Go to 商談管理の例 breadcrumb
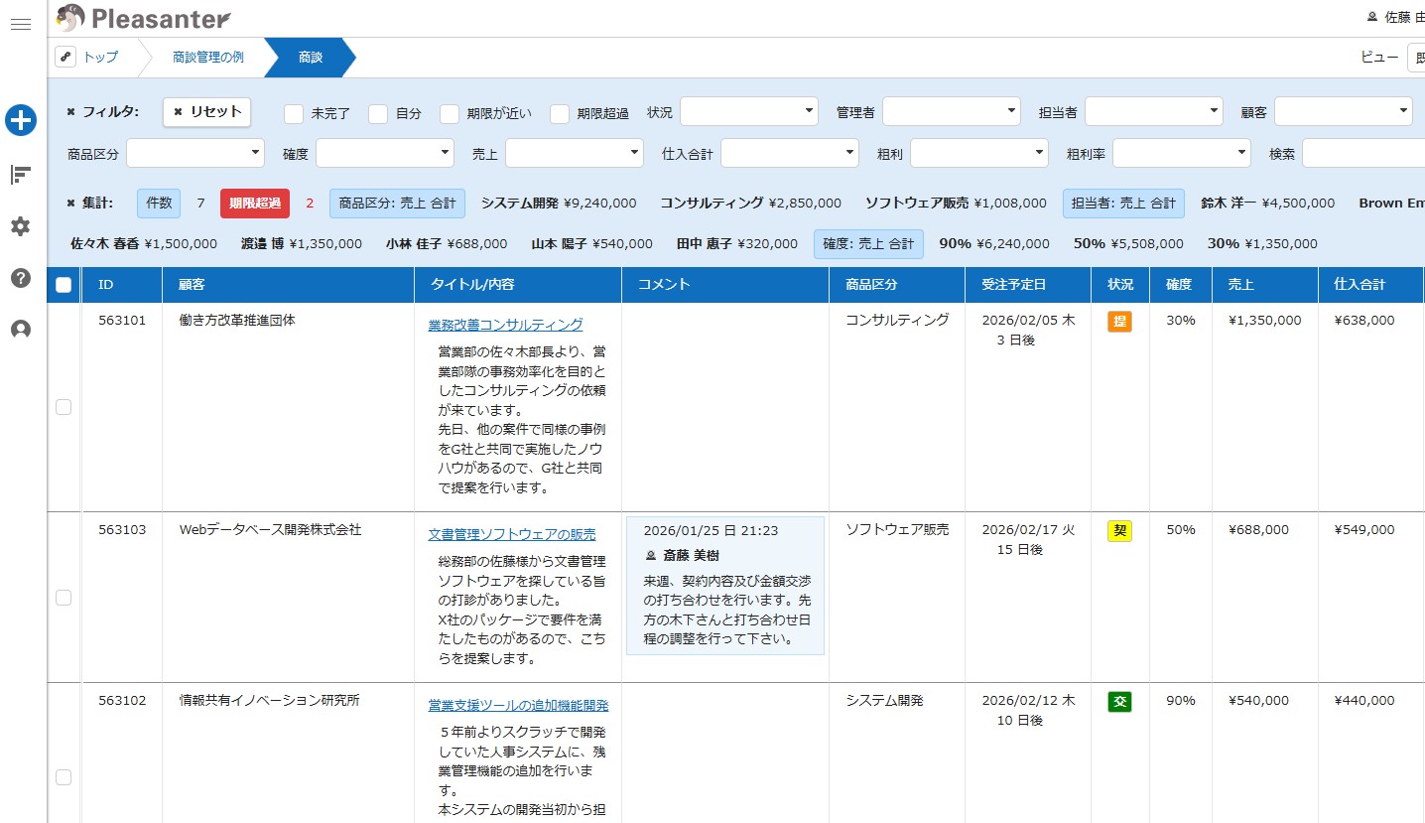 tap(207, 58)
